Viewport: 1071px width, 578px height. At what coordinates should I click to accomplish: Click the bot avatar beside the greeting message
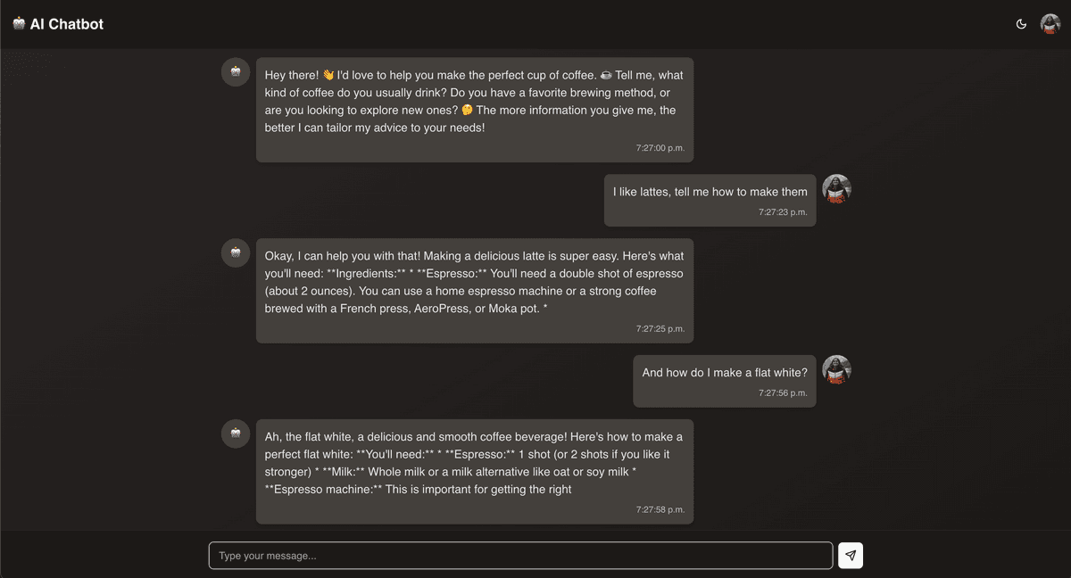(x=235, y=71)
